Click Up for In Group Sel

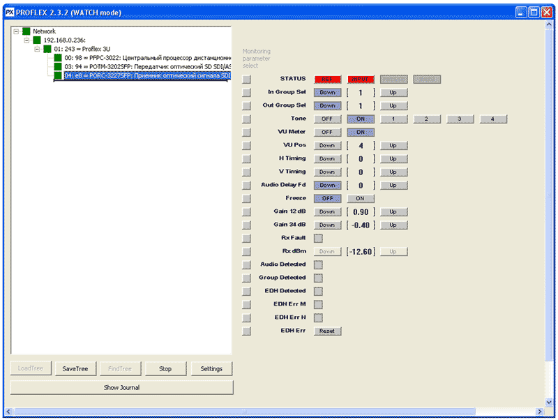393,93
